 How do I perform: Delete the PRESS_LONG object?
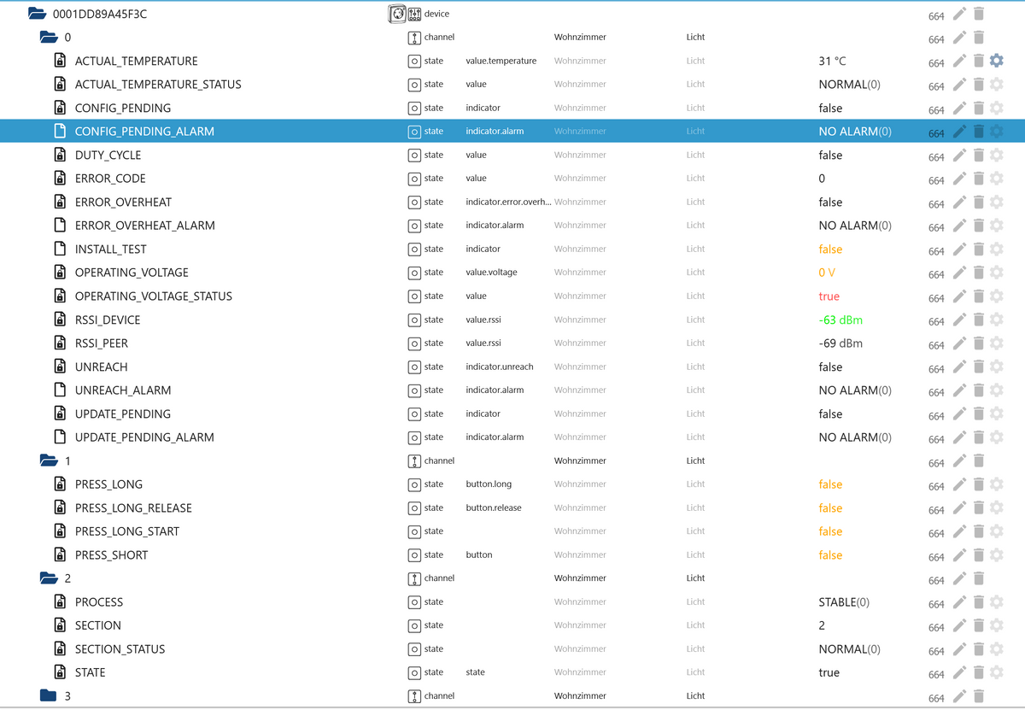979,484
